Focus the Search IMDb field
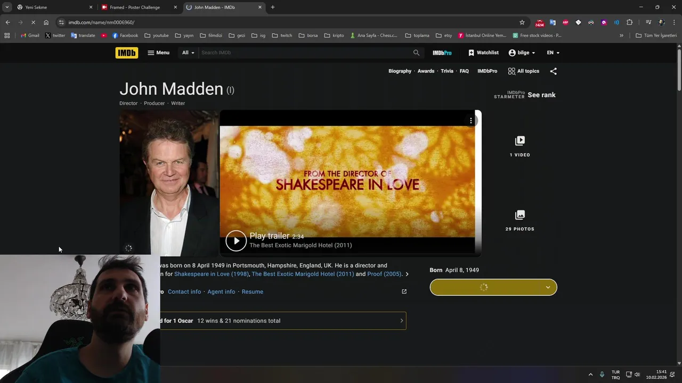Image resolution: width=682 pixels, height=383 pixels. click(x=305, y=53)
